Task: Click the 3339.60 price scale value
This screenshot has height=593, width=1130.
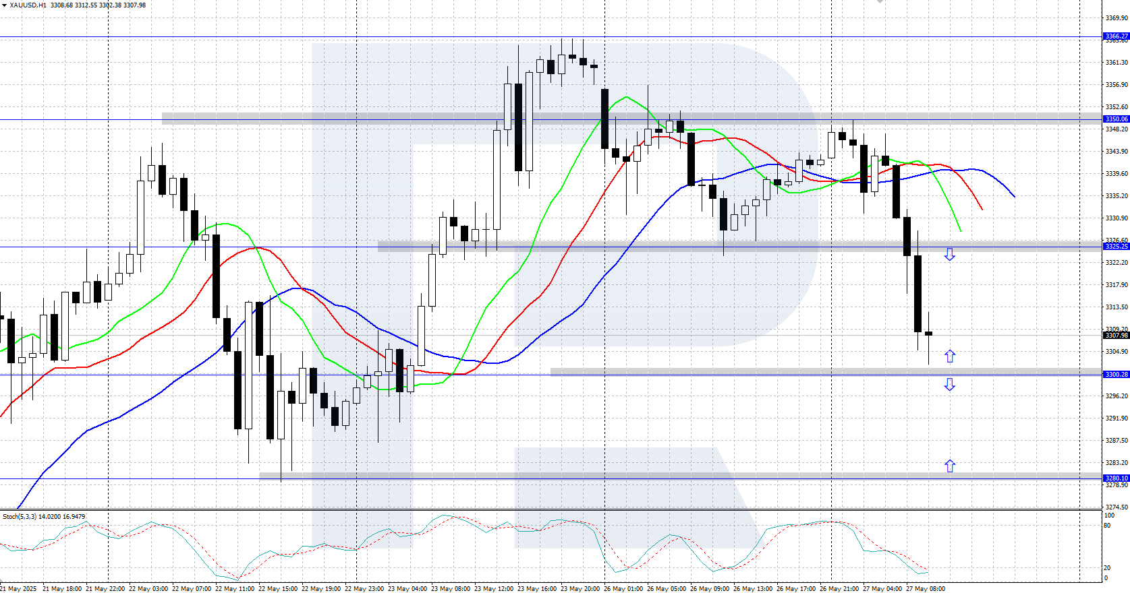Action: coord(1117,174)
